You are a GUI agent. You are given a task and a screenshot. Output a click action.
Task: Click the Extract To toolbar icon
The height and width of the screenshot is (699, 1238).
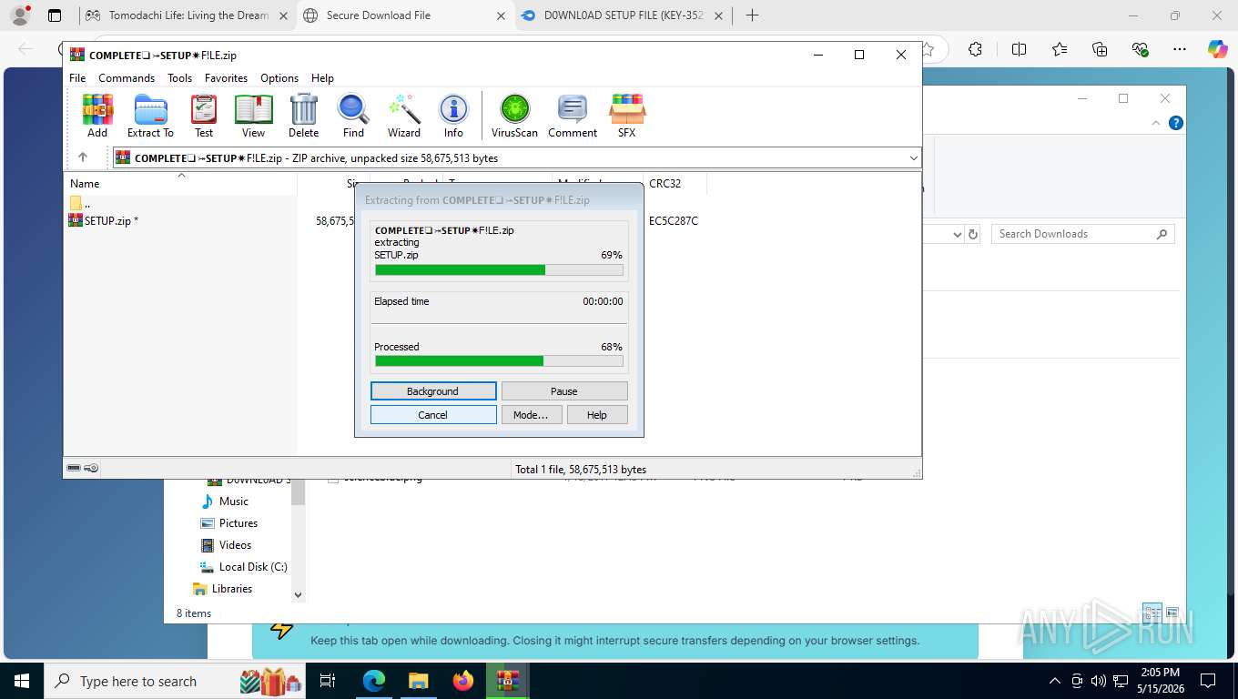point(150,116)
